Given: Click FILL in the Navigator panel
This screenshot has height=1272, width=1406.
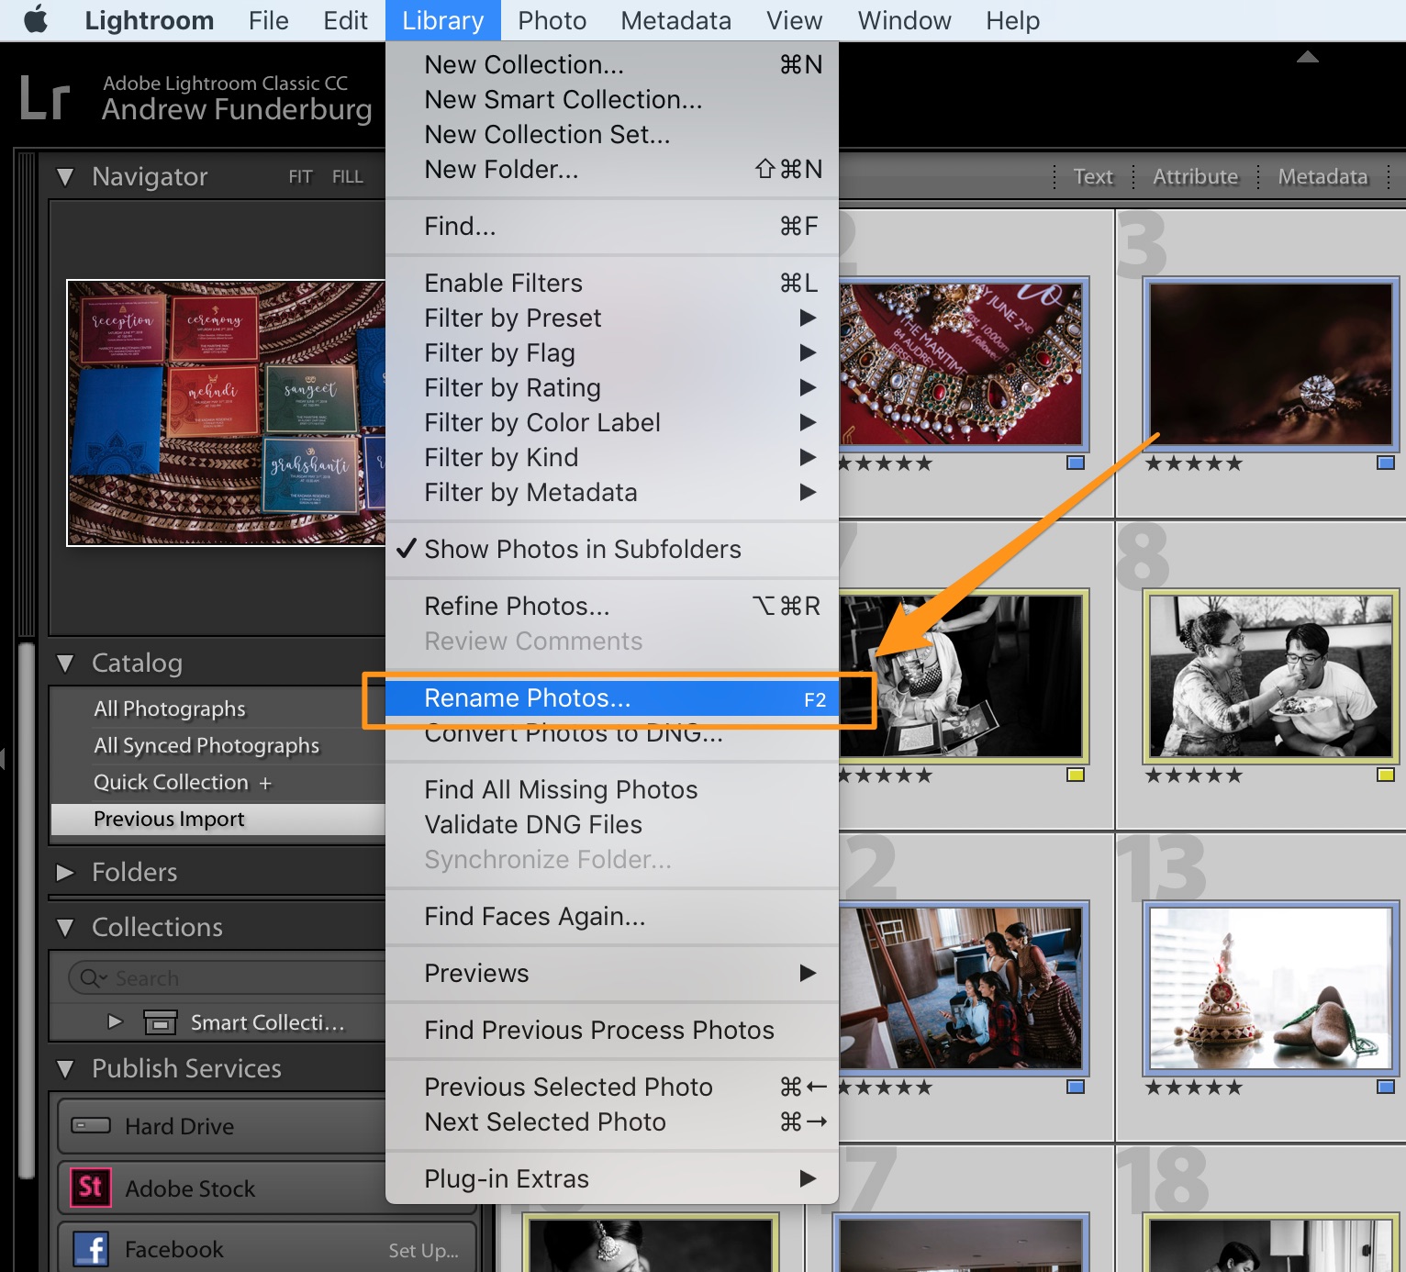Looking at the screenshot, I should coord(347,176).
